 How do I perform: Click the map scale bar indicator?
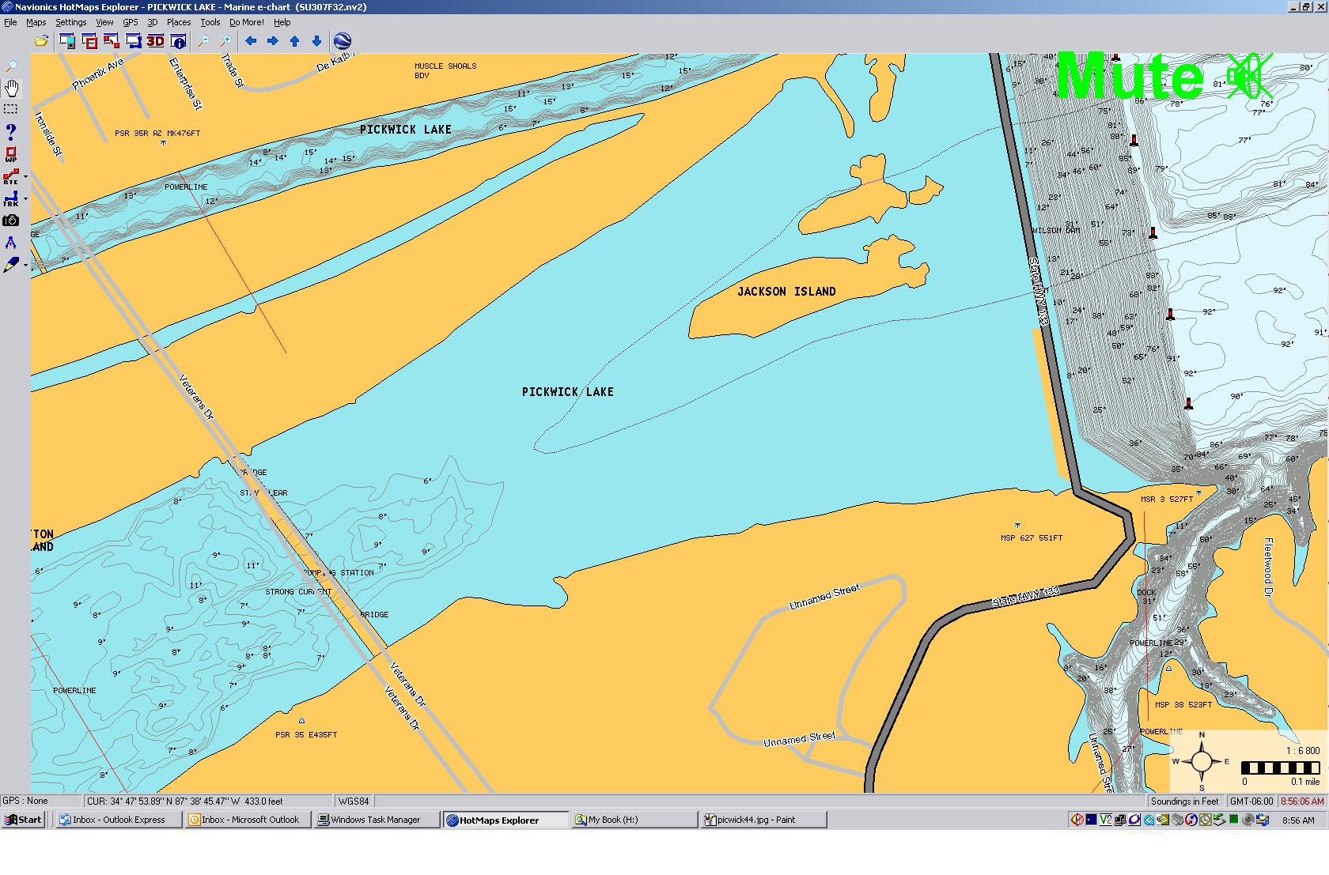tap(1280, 768)
